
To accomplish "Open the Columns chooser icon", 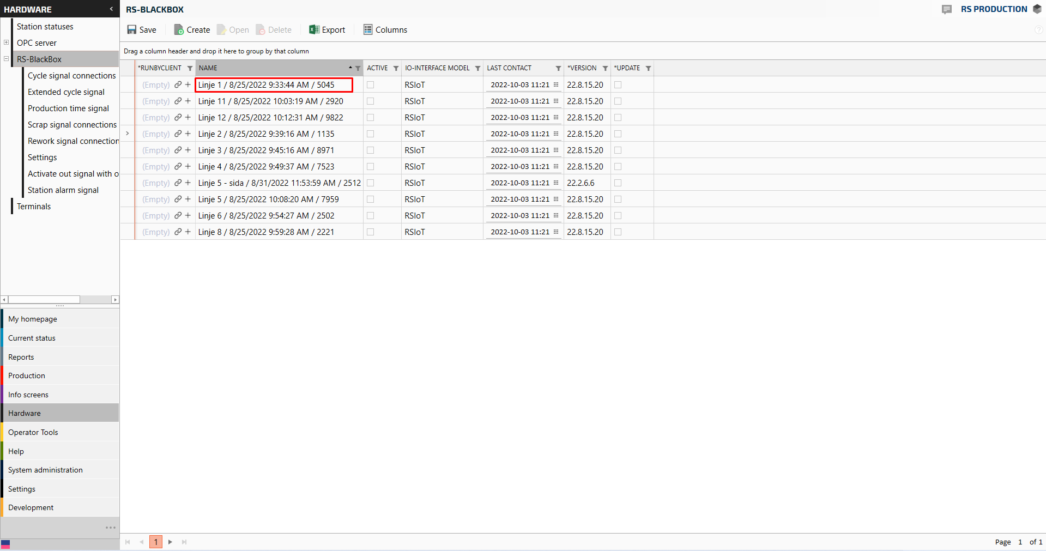I will (368, 30).
